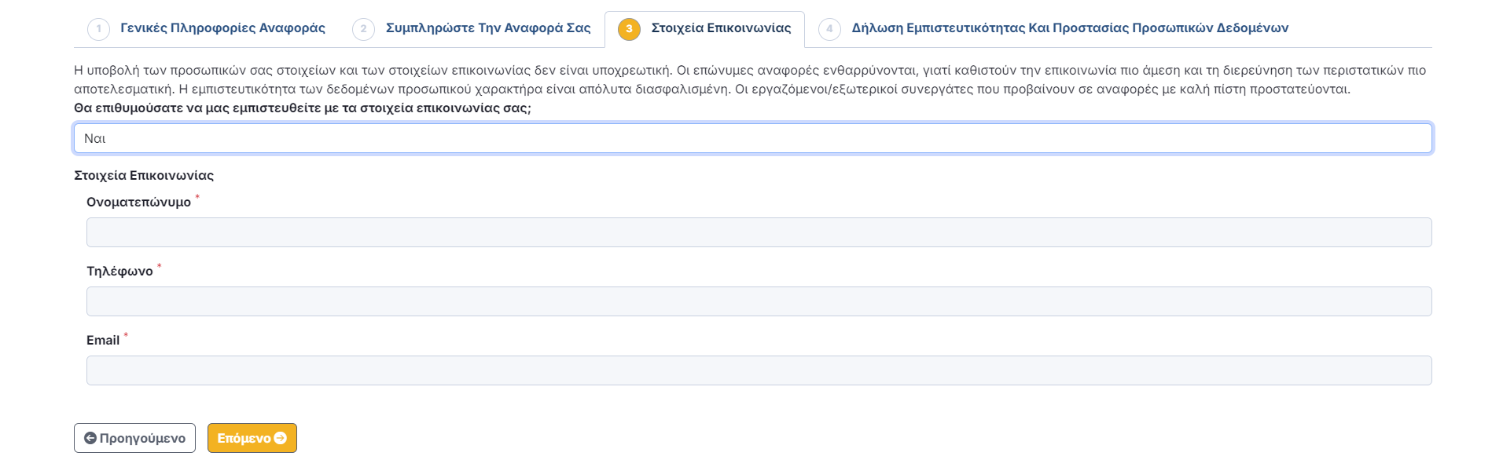Click the Στοιχεία Επικοινωνίας section heading

click(144, 176)
